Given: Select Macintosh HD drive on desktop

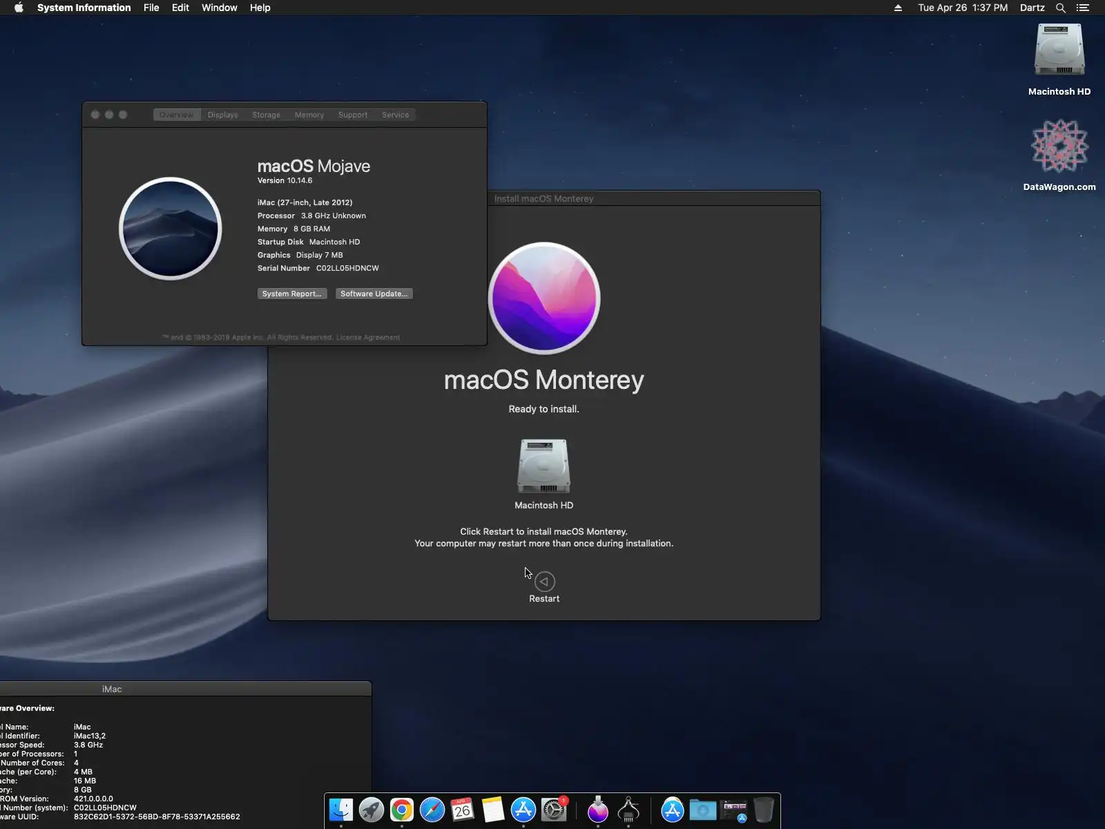Looking at the screenshot, I should coord(1059,60).
